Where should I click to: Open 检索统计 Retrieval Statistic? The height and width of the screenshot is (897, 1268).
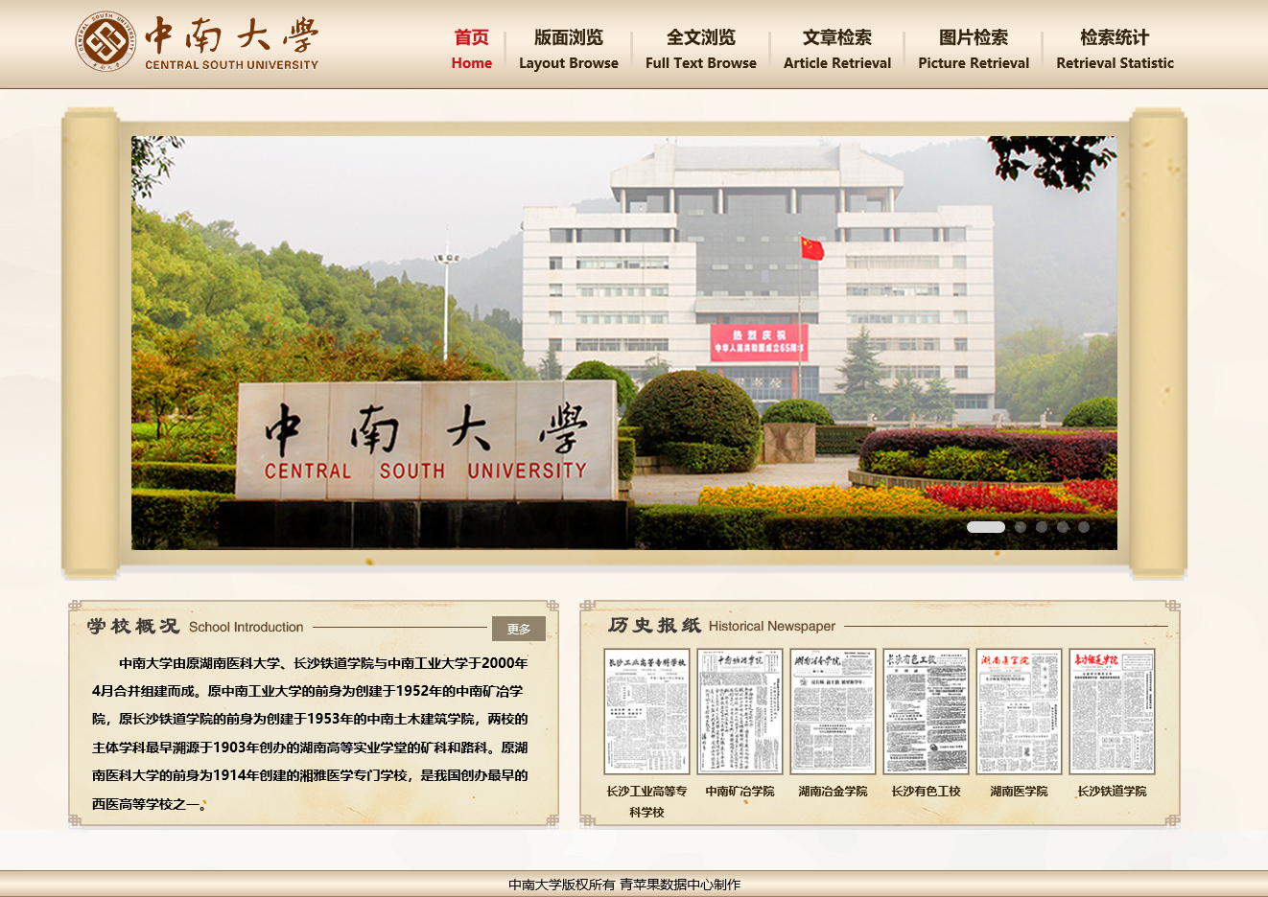tap(1115, 50)
